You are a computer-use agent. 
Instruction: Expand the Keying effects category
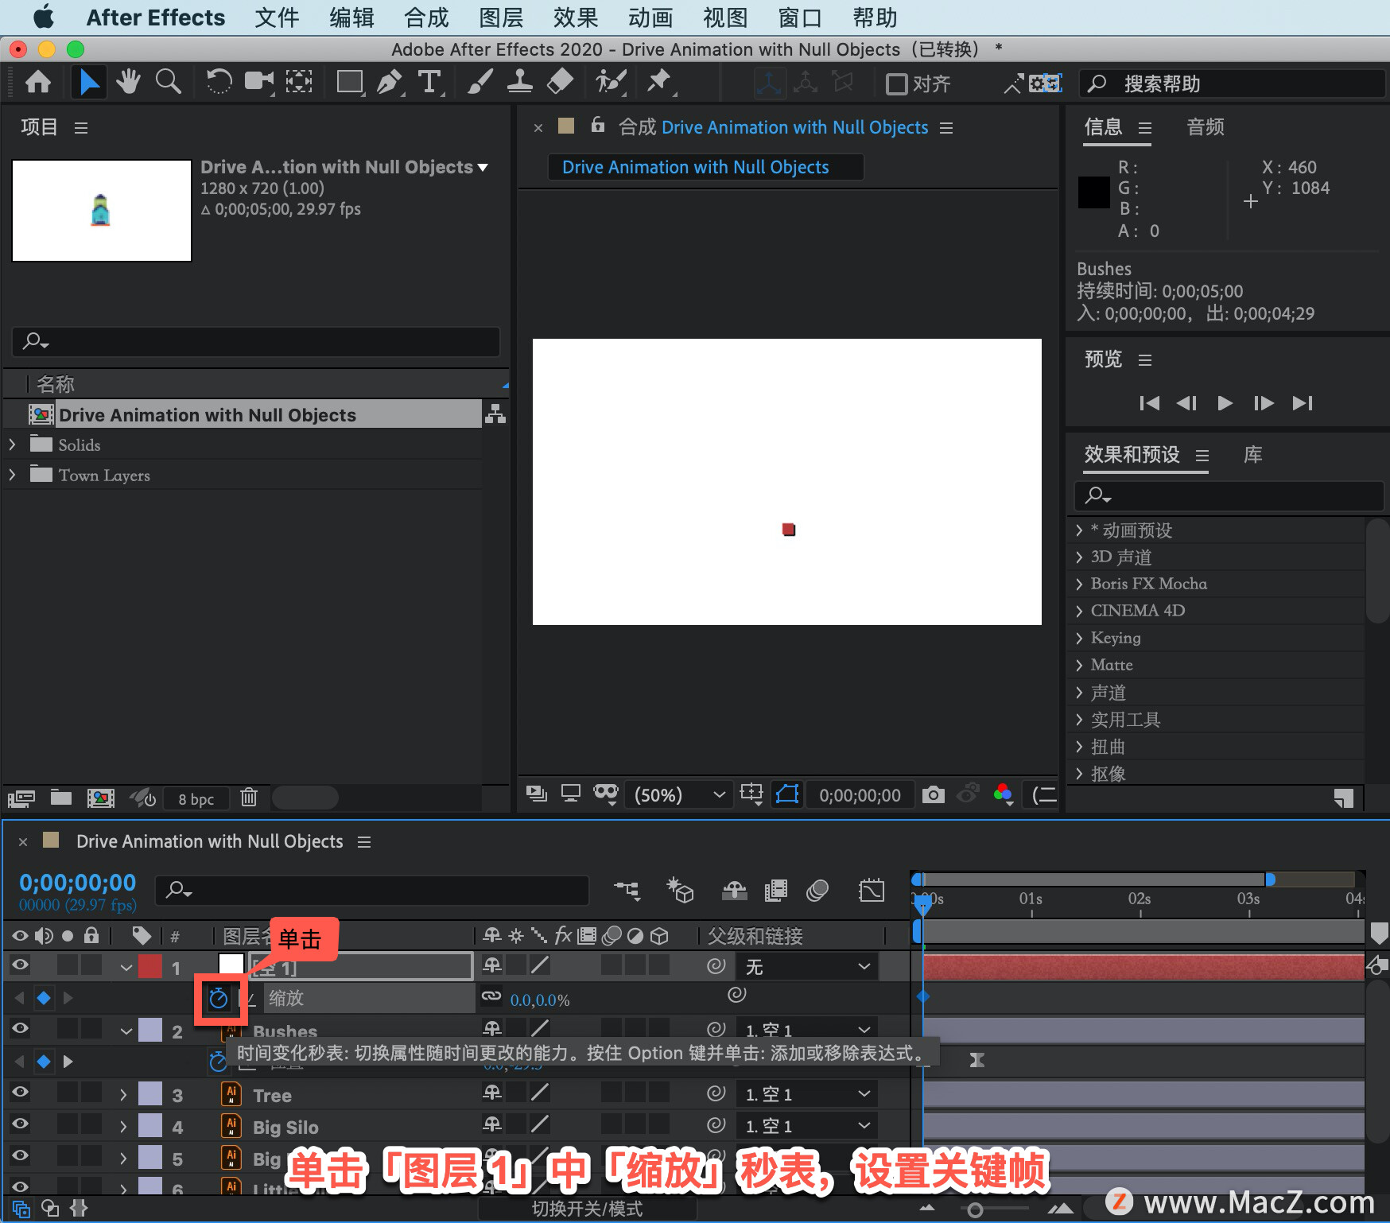coord(1079,638)
